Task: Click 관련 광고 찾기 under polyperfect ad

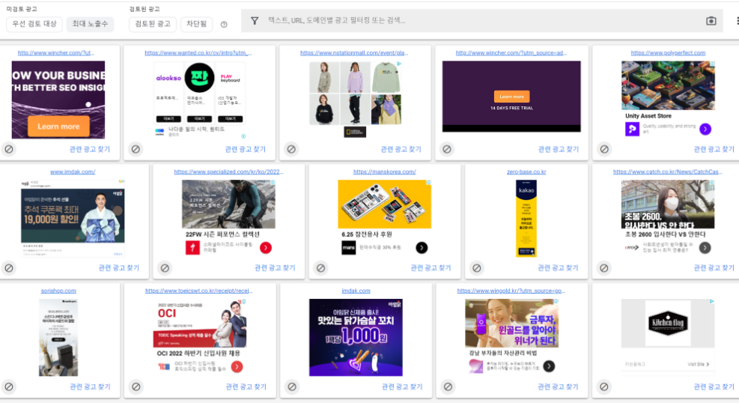Action: 714,149
